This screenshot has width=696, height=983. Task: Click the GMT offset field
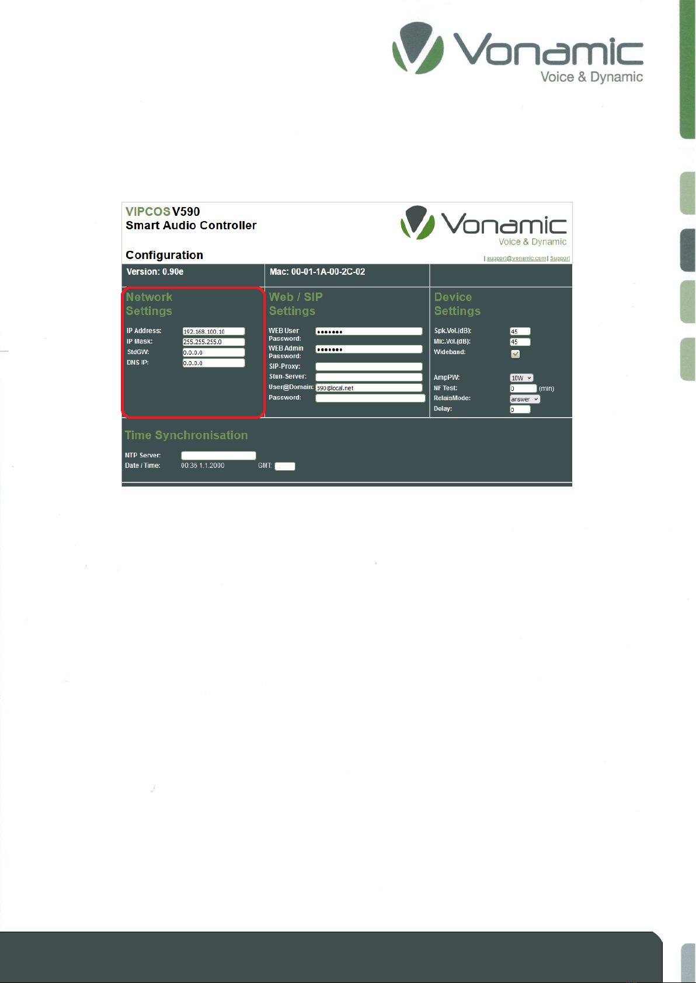tap(285, 466)
